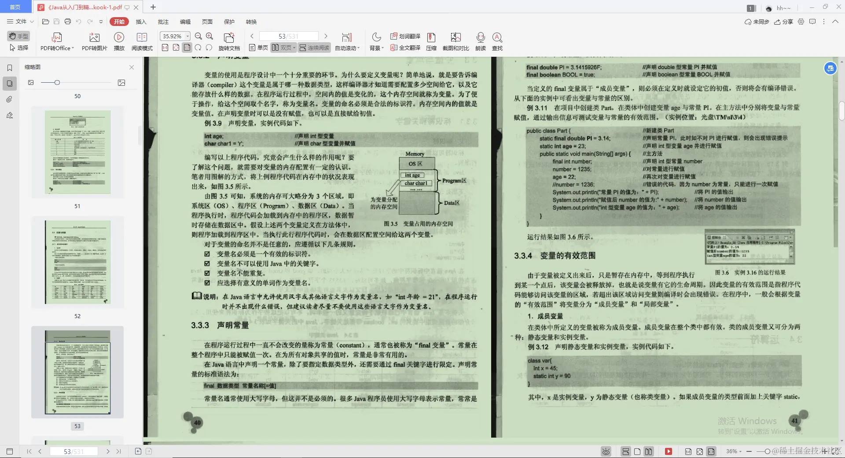Open 查找 search in the document
The width and height of the screenshot is (845, 458).
(497, 41)
